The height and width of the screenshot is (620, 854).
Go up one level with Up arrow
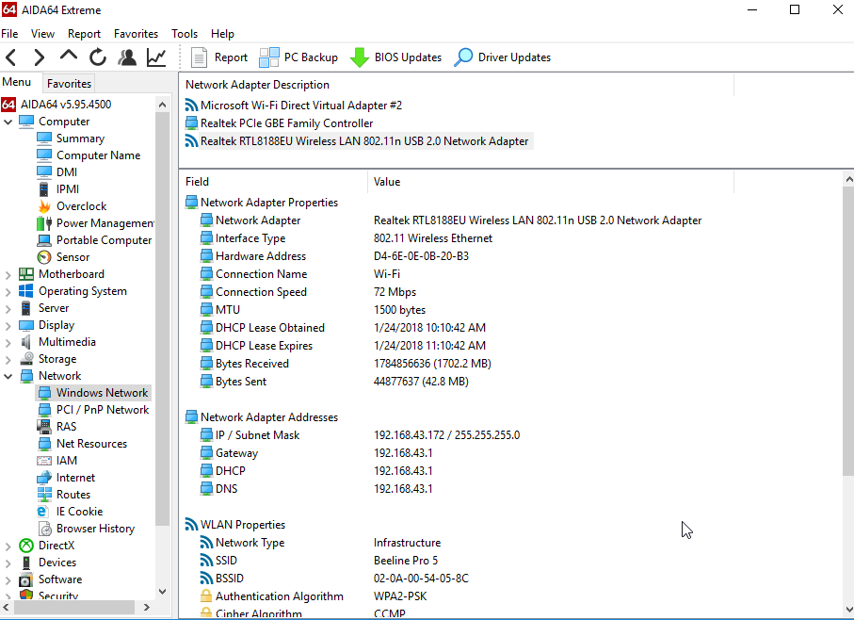point(69,57)
